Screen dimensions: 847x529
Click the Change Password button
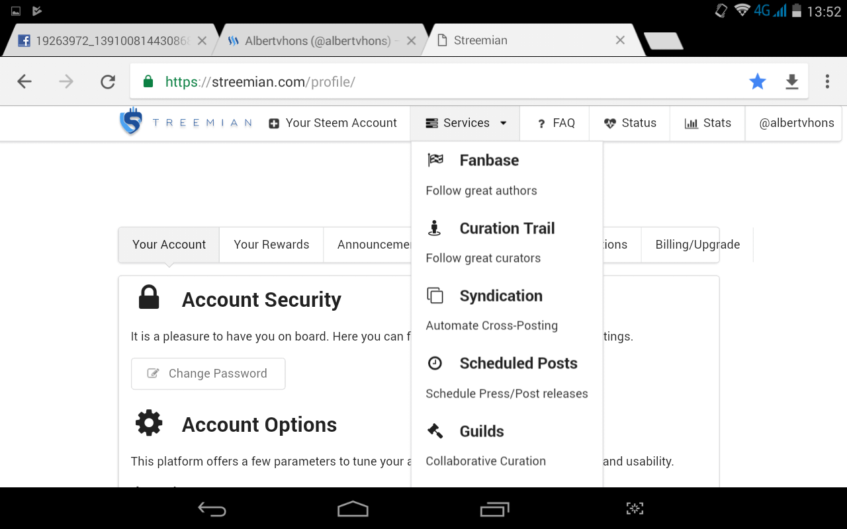(x=208, y=374)
